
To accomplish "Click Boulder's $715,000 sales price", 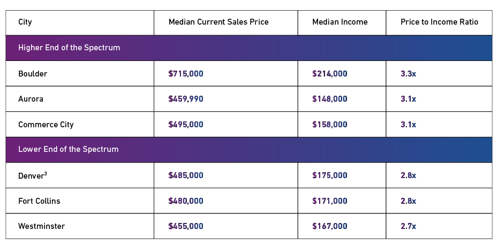I will coord(186,74).
